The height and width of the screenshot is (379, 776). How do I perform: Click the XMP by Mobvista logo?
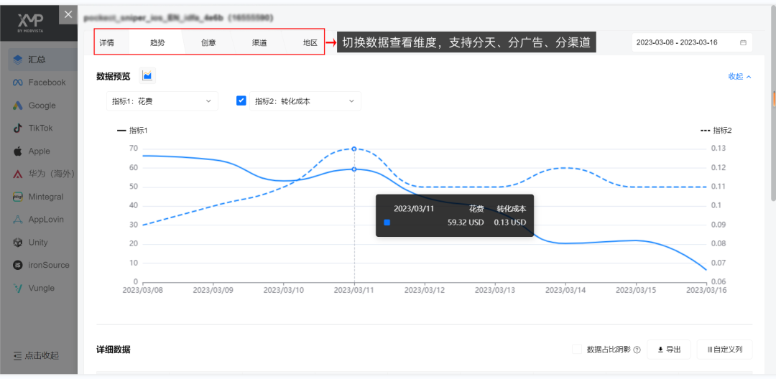pos(31,23)
